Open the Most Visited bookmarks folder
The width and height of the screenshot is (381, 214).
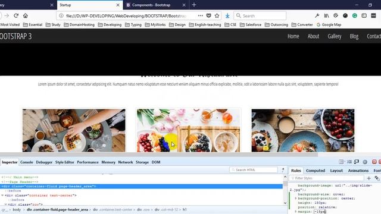click(x=10, y=25)
